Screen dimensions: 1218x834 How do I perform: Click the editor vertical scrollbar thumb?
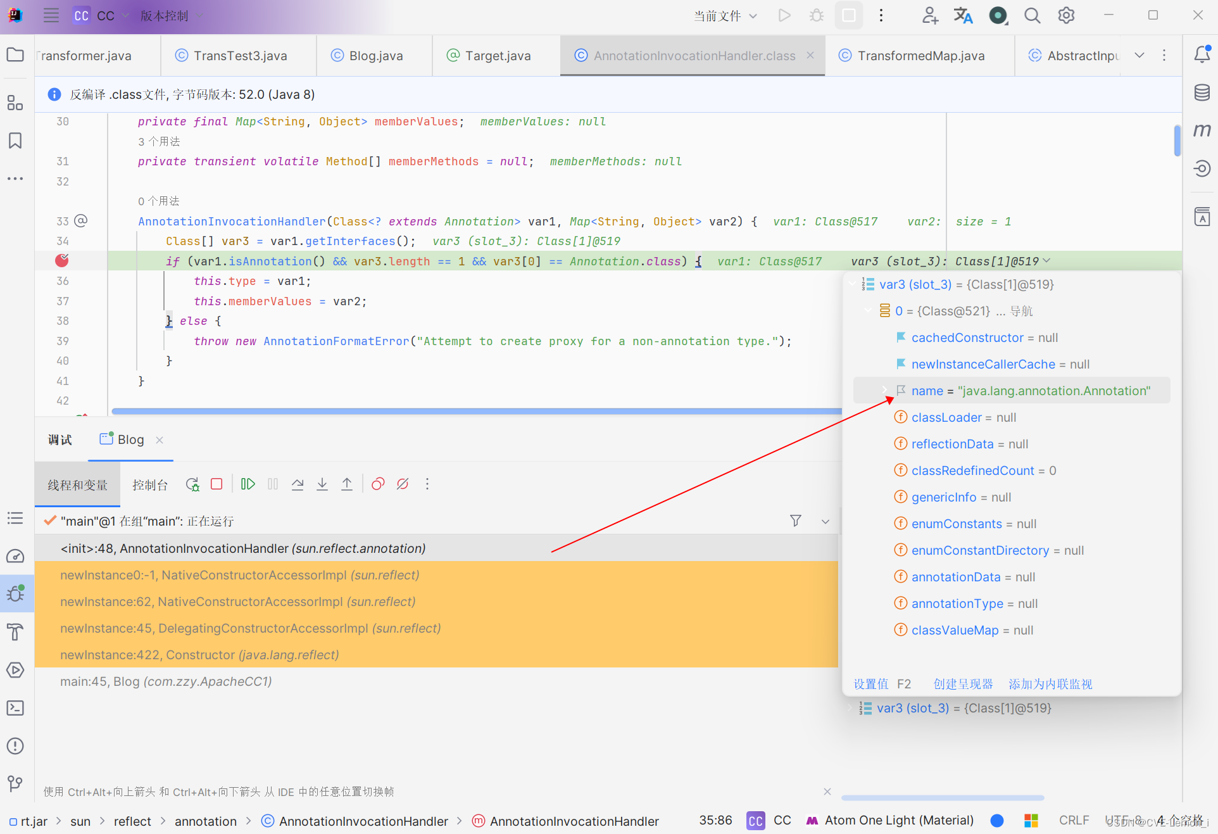1177,140
